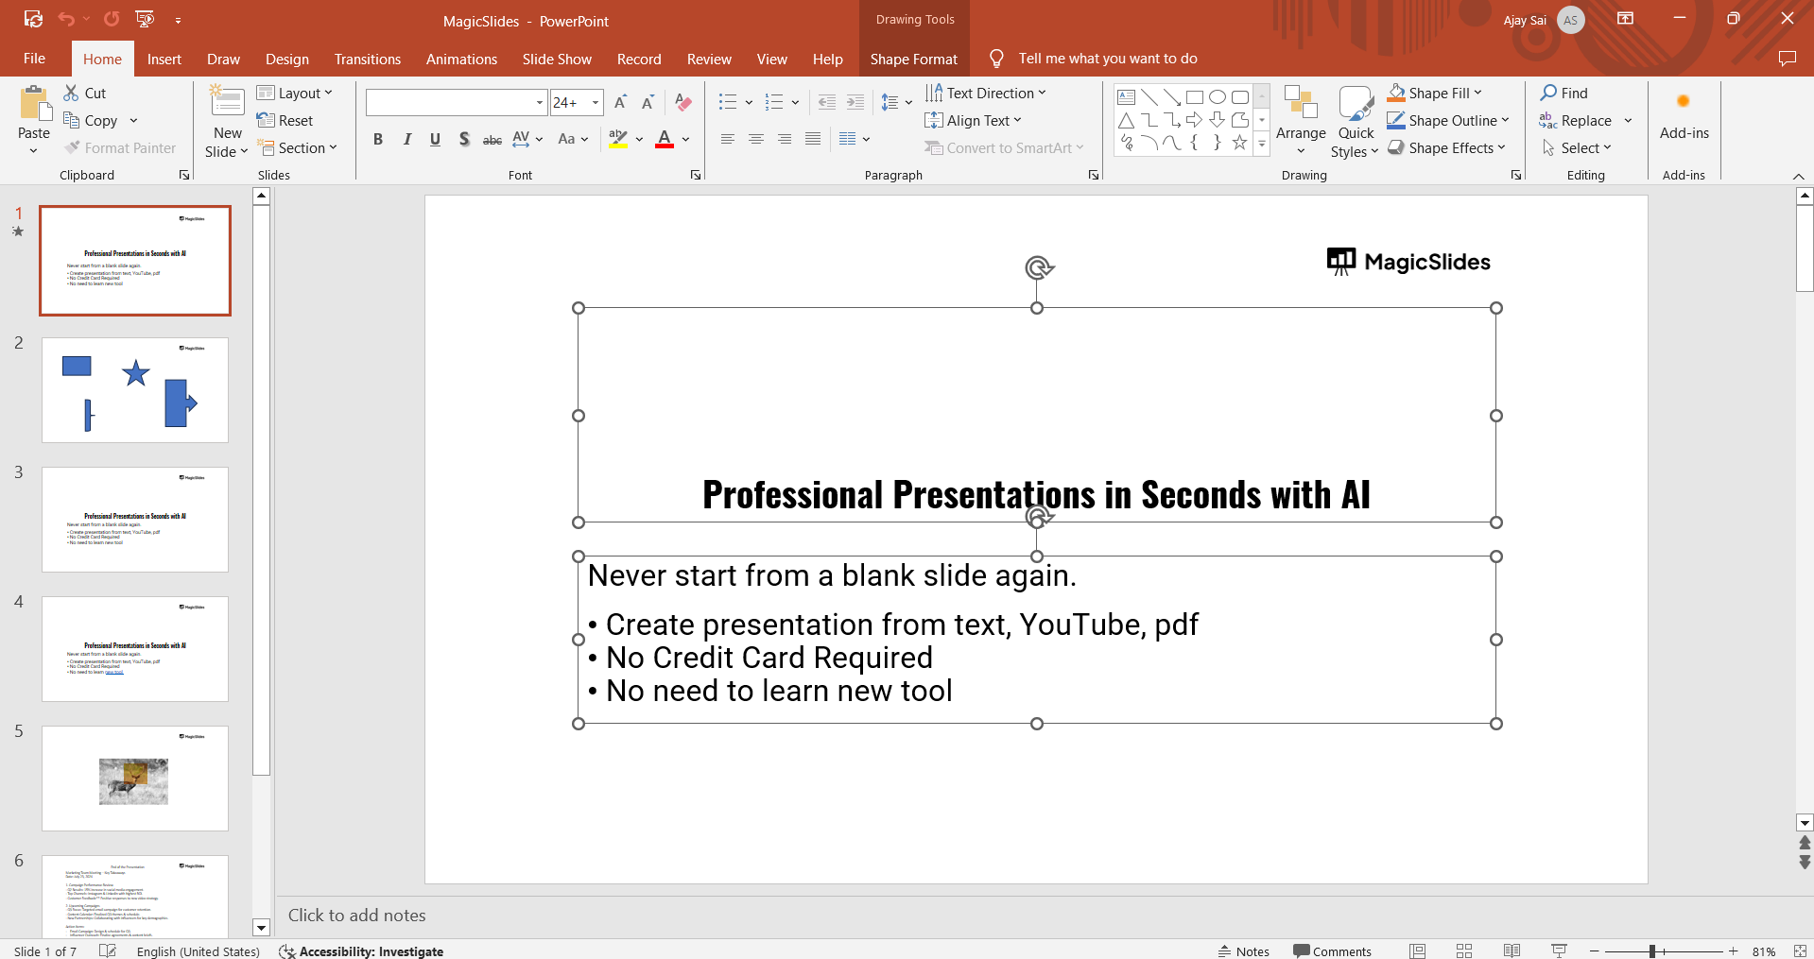The width and height of the screenshot is (1814, 959).
Task: Toggle the Notes pane in status bar
Action: pos(1243,950)
